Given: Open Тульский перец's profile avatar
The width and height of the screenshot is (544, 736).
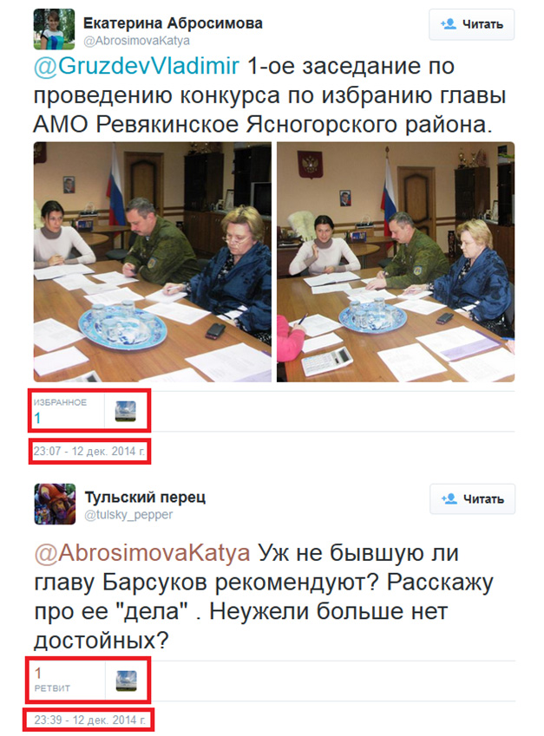Looking at the screenshot, I should click(x=55, y=504).
